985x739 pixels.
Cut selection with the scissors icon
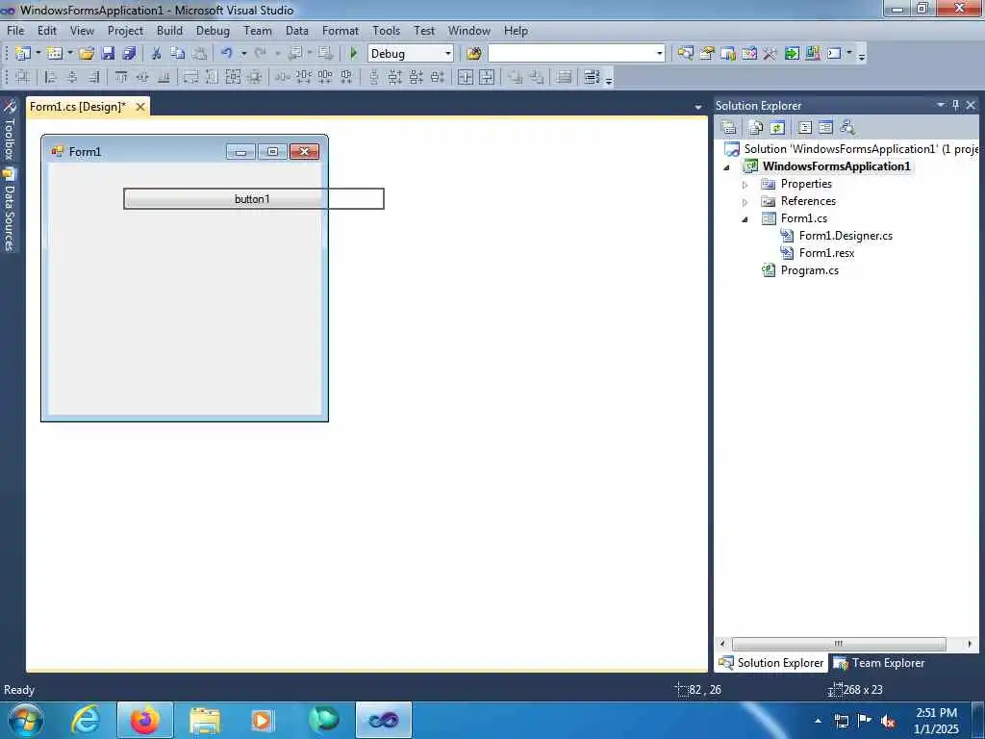[x=157, y=54]
